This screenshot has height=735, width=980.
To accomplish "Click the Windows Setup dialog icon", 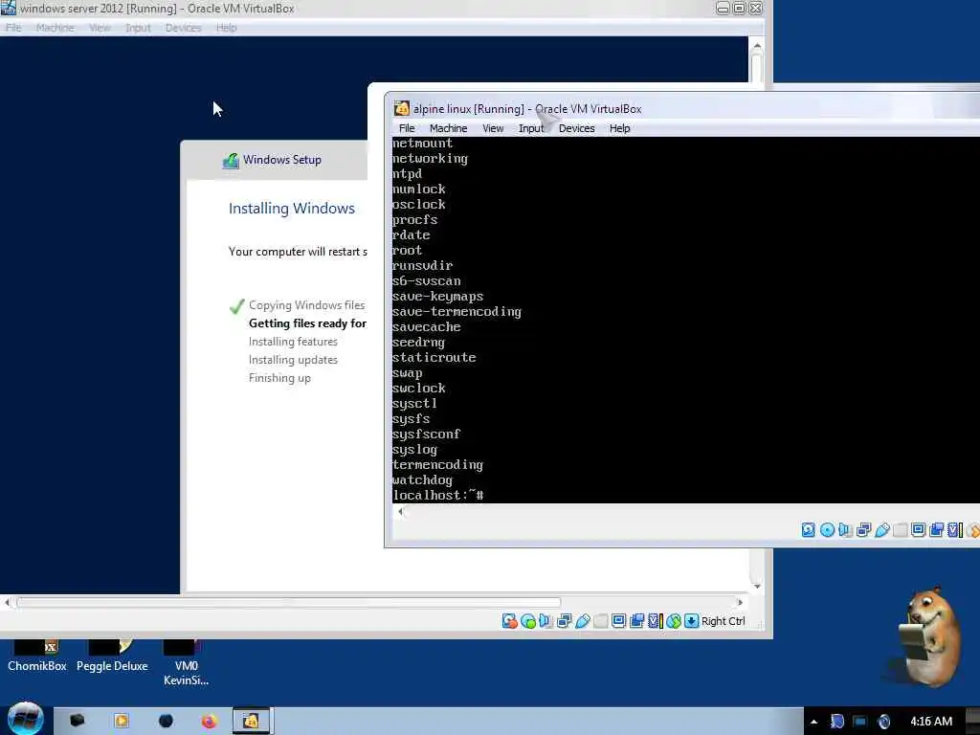I will (x=231, y=161).
